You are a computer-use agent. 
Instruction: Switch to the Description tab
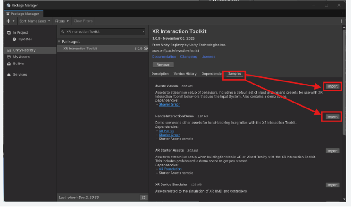pyautogui.click(x=160, y=74)
